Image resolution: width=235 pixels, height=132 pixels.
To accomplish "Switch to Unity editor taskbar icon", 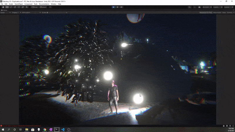I will click(57, 129).
